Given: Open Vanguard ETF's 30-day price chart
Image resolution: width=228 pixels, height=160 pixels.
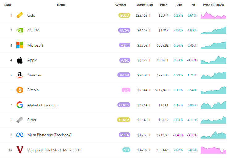Looking at the screenshot, I should tap(213, 150).
